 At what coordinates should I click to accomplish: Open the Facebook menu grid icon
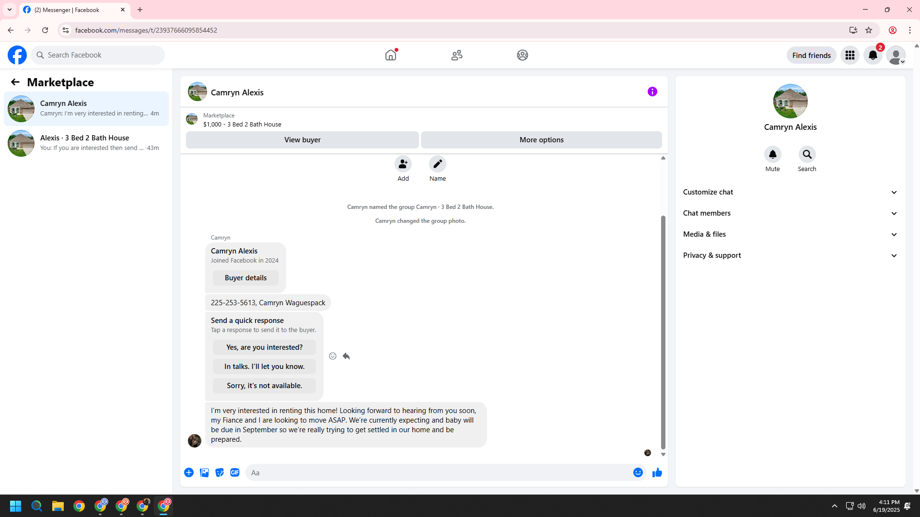point(850,55)
